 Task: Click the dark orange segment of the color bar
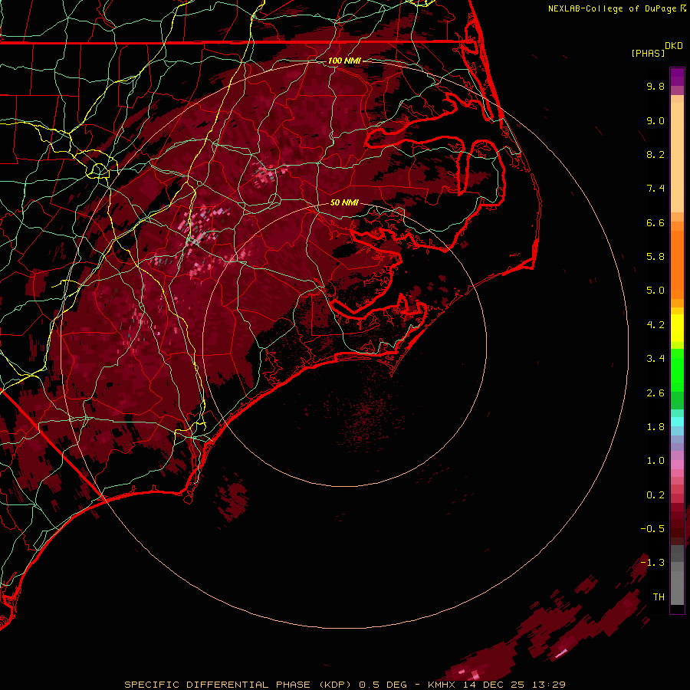(677, 264)
